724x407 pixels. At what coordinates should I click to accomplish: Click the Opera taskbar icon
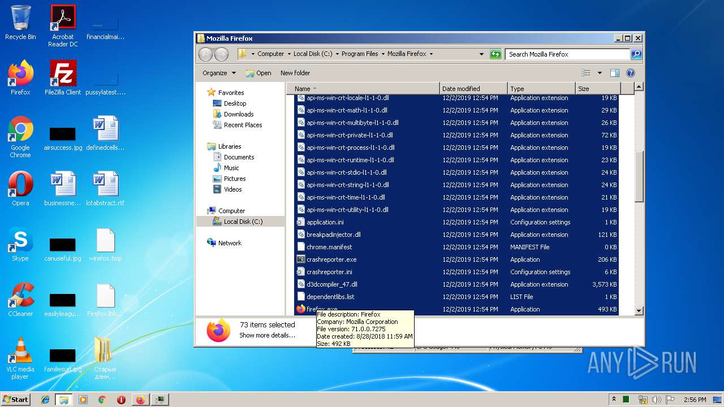(121, 400)
